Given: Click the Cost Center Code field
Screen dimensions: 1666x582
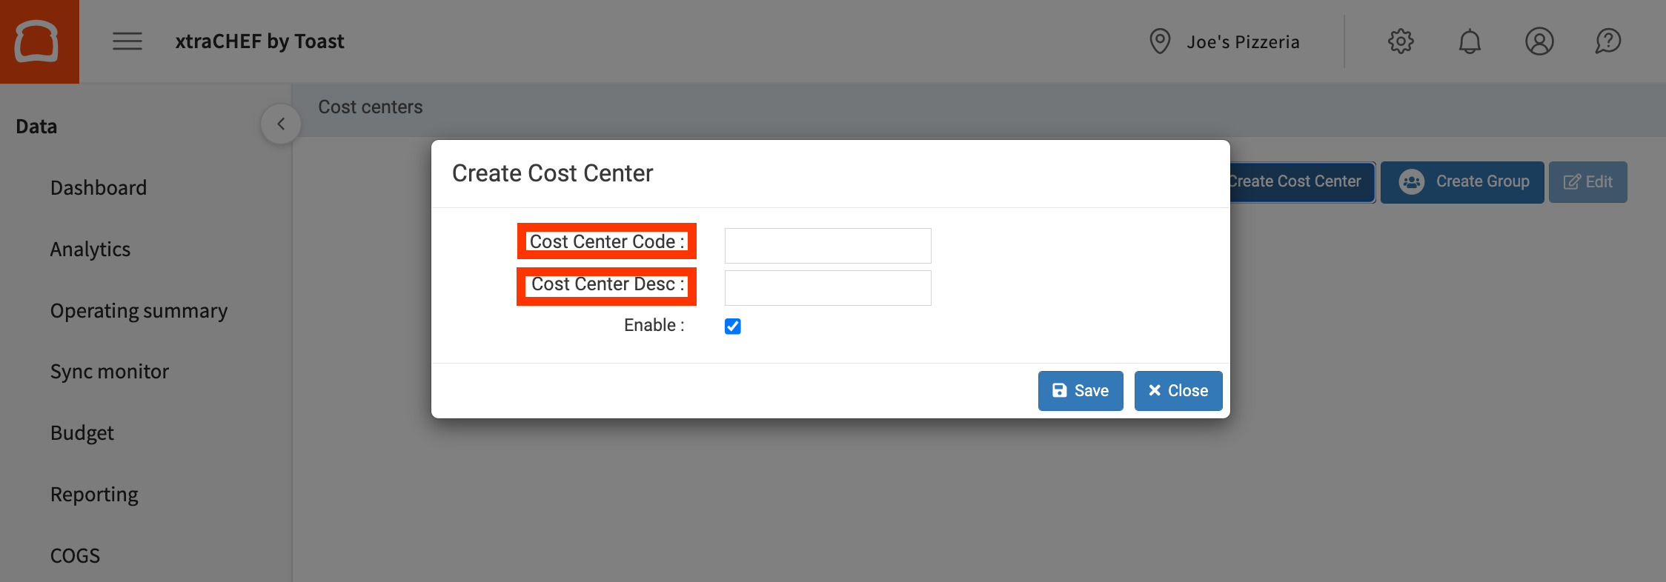Looking at the screenshot, I should coord(828,246).
